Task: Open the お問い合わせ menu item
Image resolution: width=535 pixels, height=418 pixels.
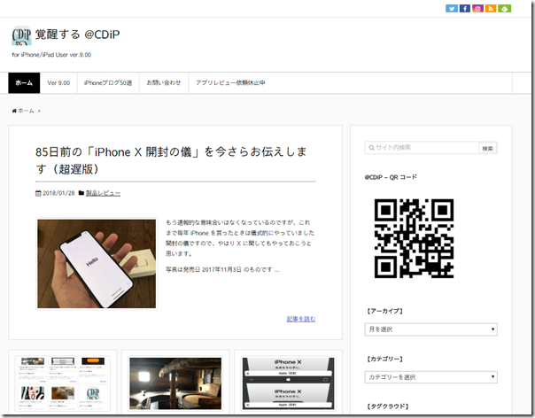Action: tap(164, 83)
